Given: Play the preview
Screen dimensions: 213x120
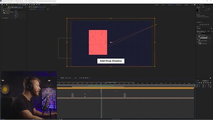Looking at the screenshot, I should [204, 24].
